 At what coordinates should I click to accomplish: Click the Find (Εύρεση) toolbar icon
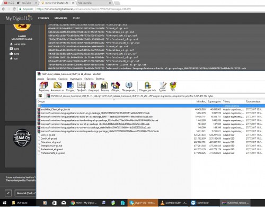[x=104, y=87]
